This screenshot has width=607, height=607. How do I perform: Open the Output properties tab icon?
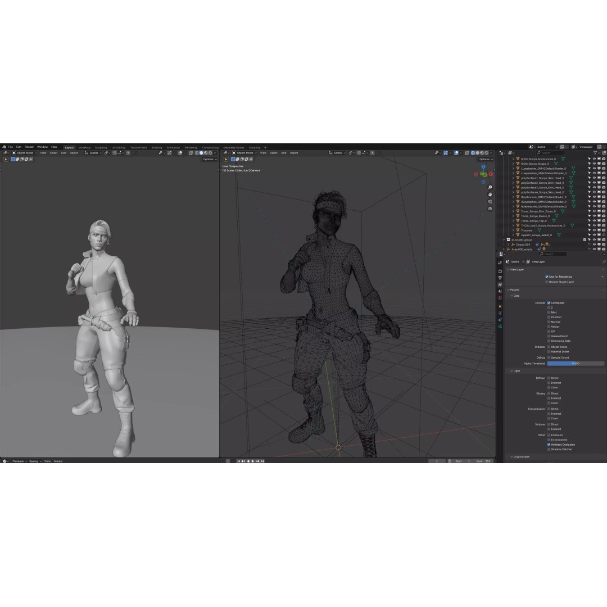pos(500,278)
